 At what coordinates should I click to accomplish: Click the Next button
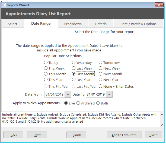click(37, 135)
